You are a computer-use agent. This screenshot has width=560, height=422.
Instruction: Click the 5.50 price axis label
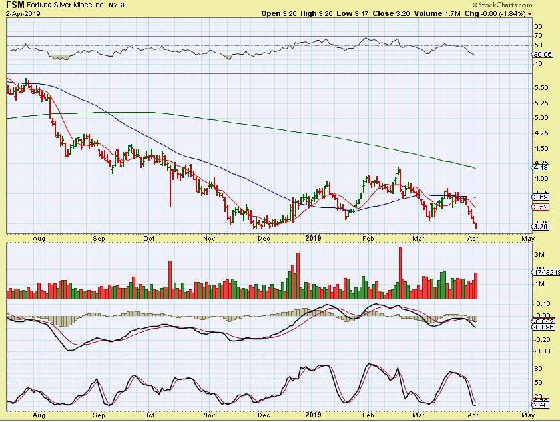(541, 88)
